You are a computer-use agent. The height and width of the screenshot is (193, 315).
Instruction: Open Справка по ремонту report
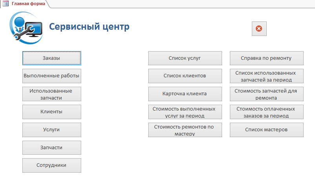(266, 58)
